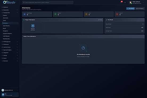Image resolution: width=147 pixels, height=98 pixels.
Task: Click the Days Worked row
Action: [124, 24]
